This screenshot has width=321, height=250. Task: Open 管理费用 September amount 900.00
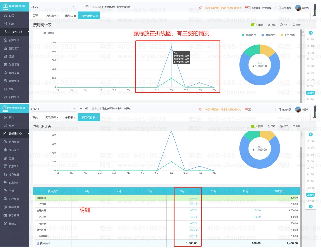point(194,210)
